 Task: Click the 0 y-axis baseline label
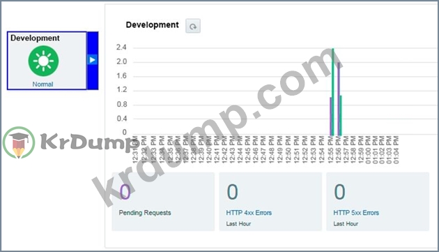tap(125, 132)
